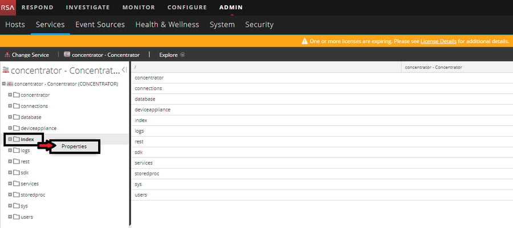Click the database folder icon

click(x=17, y=117)
